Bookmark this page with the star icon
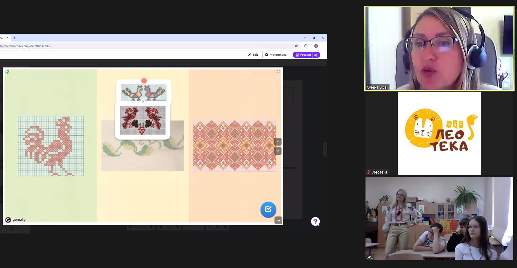This screenshot has height=268, width=517. (296, 46)
